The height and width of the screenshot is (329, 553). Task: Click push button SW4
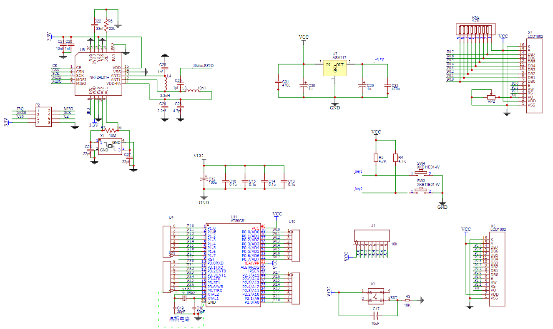click(x=422, y=173)
